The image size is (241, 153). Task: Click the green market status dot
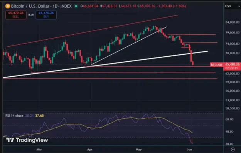(76, 6)
